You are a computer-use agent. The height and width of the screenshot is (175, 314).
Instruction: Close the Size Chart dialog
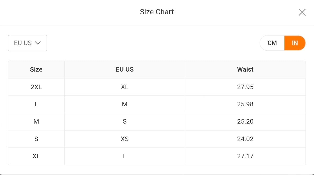(x=302, y=12)
